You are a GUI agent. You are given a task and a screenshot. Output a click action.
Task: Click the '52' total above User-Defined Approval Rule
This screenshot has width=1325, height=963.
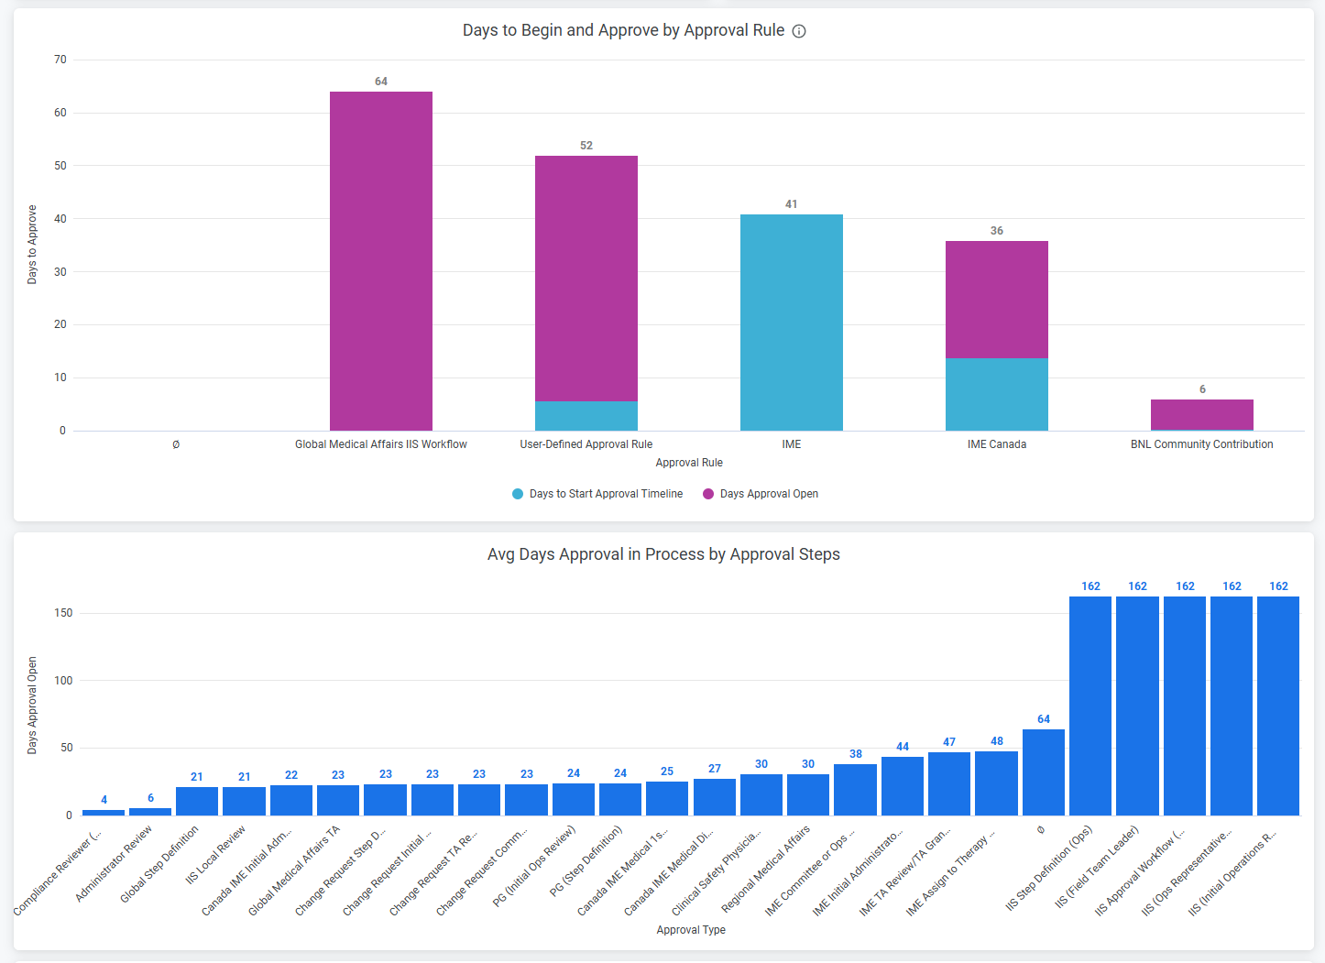point(586,146)
